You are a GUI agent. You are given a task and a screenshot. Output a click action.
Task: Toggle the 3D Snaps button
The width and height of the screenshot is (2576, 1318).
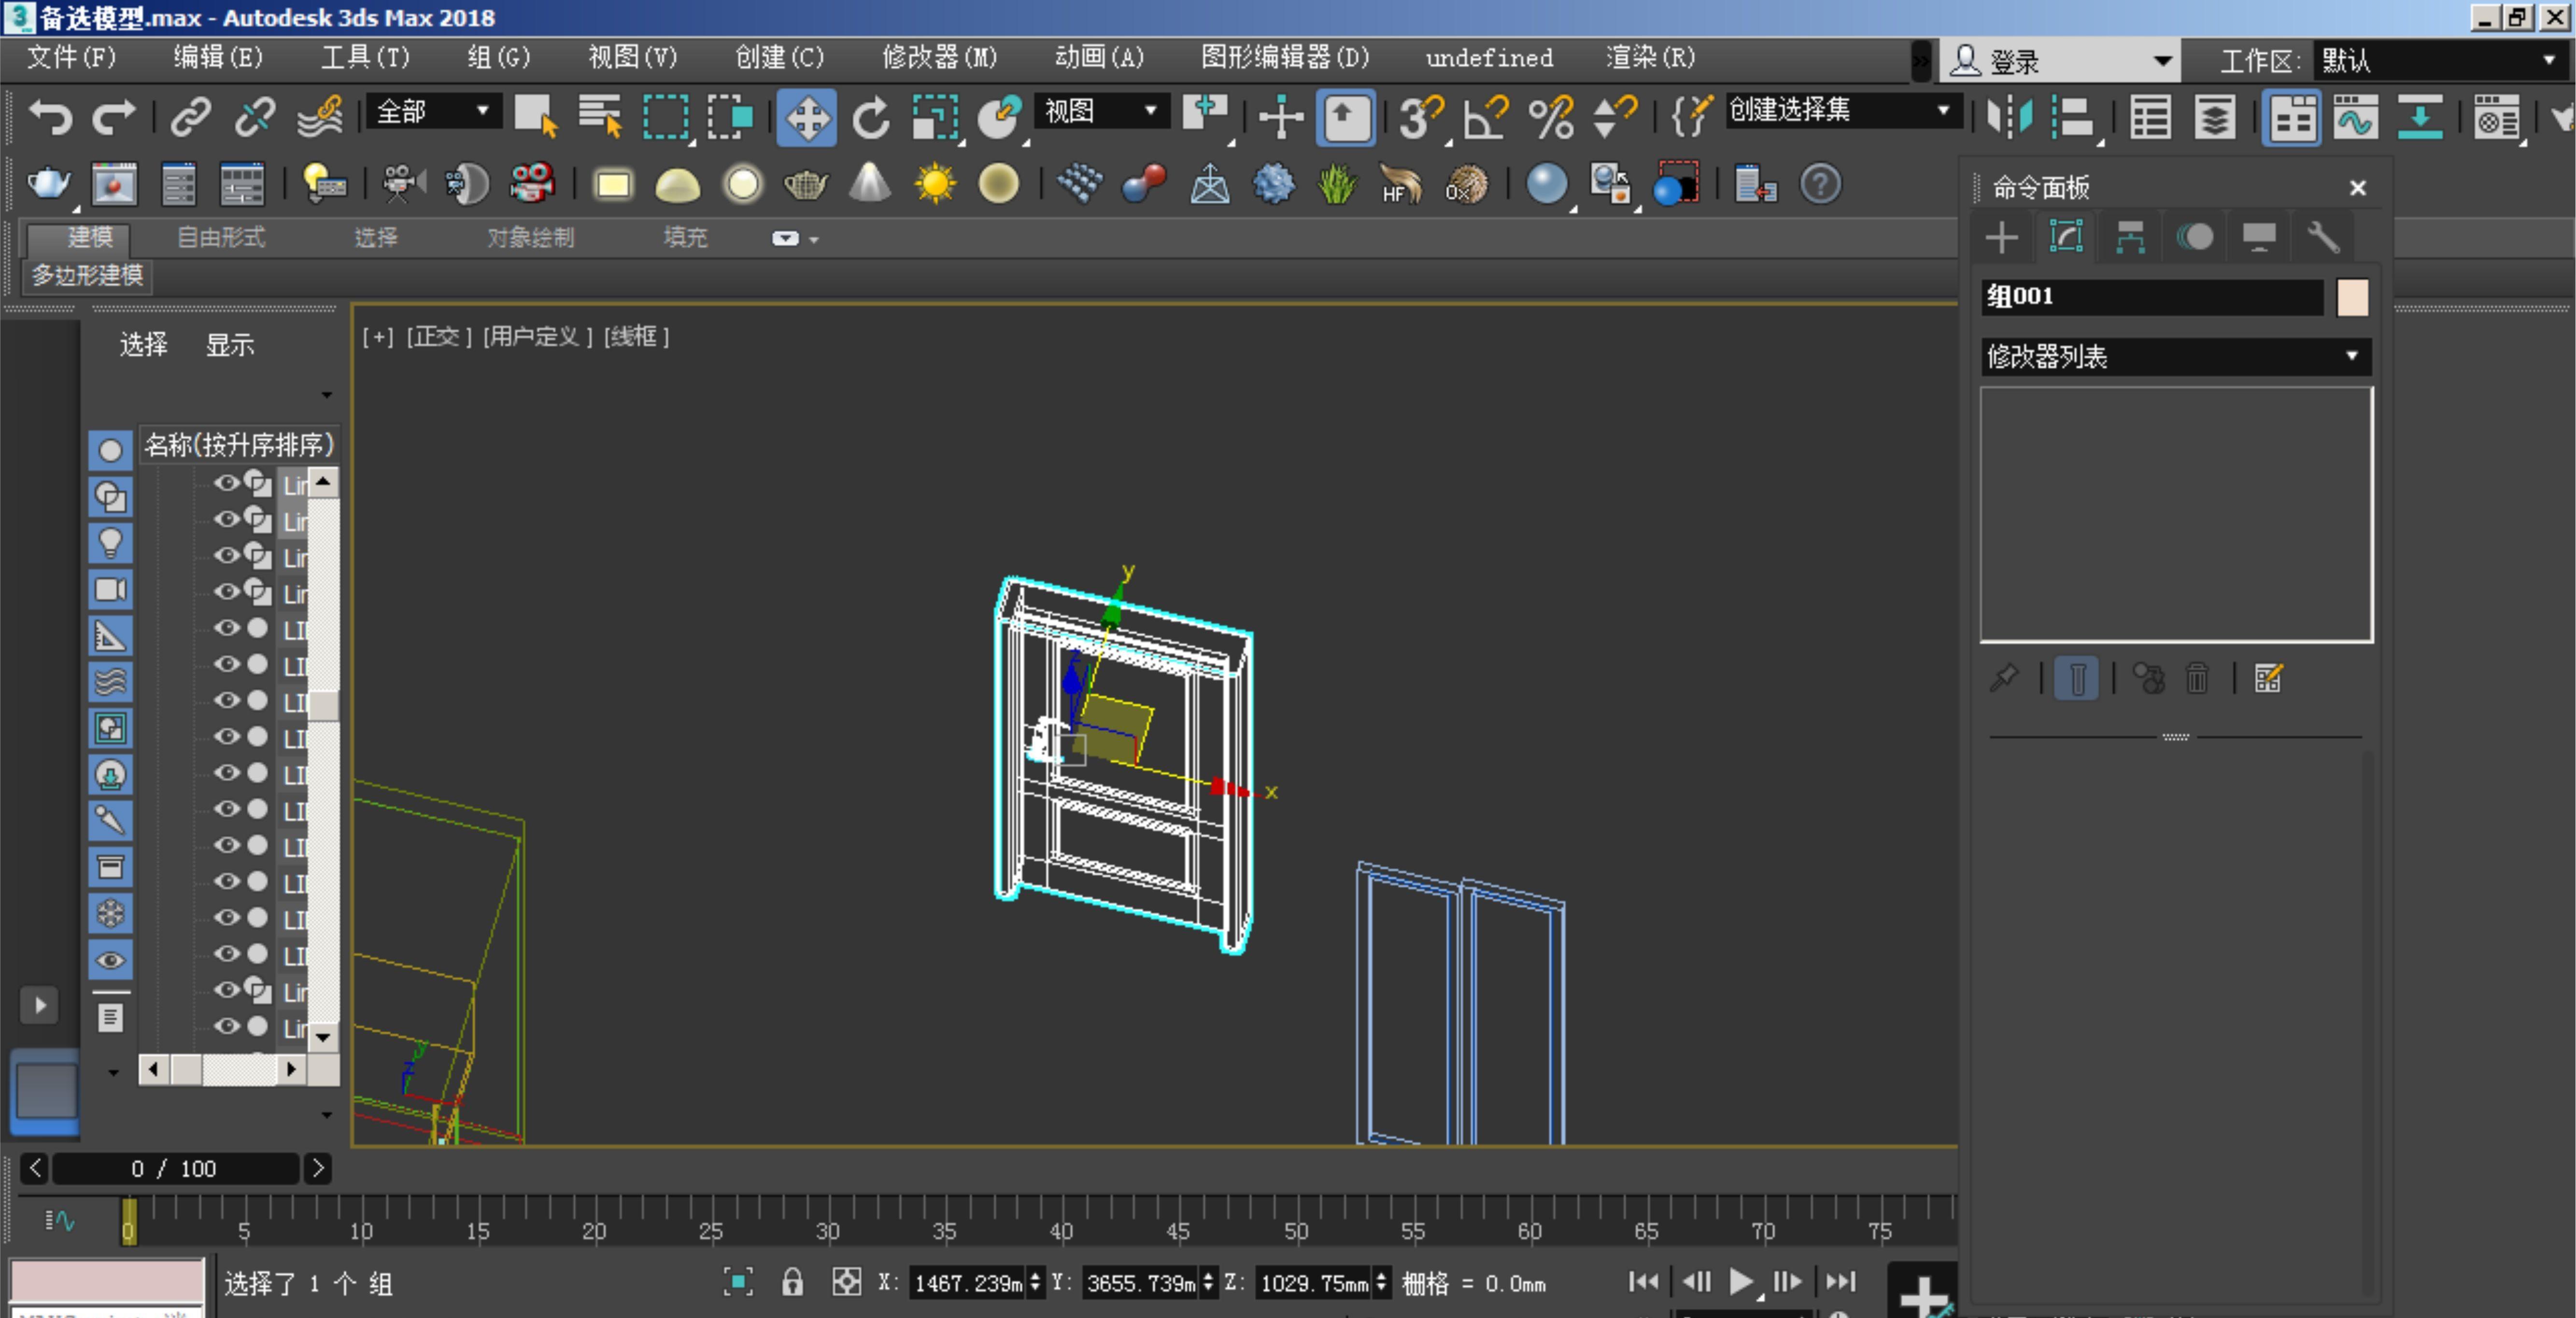click(x=1421, y=118)
